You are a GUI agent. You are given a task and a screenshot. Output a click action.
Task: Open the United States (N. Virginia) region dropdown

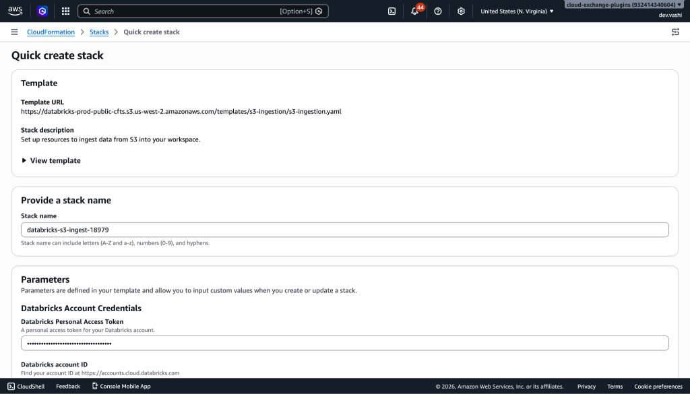pos(517,11)
